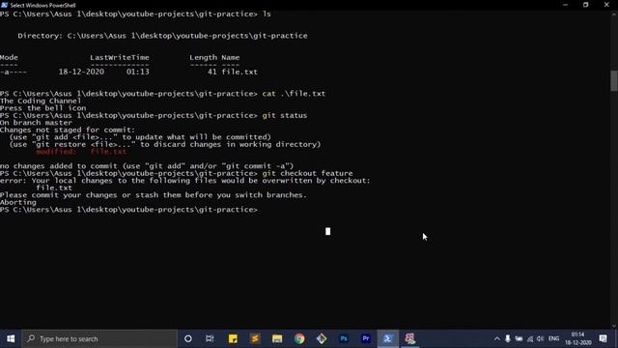Open File Explorer from the taskbar
This screenshot has width=618, height=348.
point(277,338)
